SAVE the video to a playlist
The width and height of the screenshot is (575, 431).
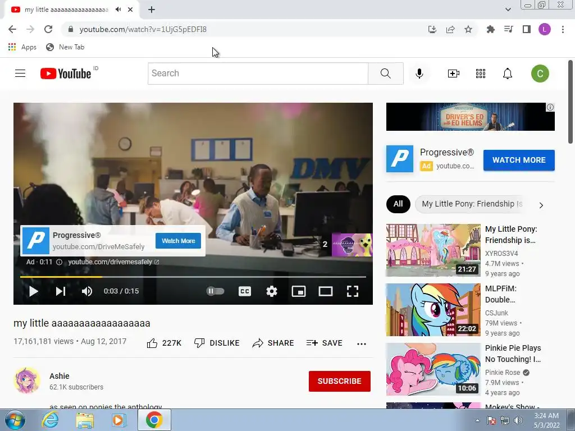click(x=324, y=343)
